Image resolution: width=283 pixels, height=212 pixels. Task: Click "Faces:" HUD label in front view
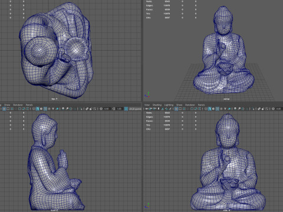click(x=149, y=121)
